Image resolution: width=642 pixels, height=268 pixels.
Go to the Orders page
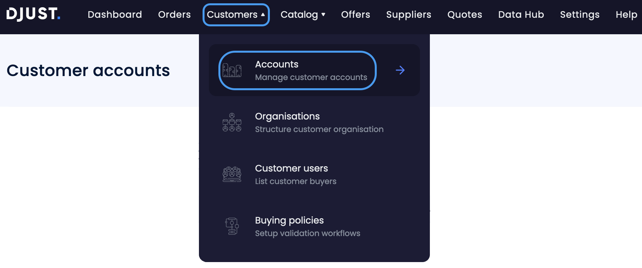174,14
